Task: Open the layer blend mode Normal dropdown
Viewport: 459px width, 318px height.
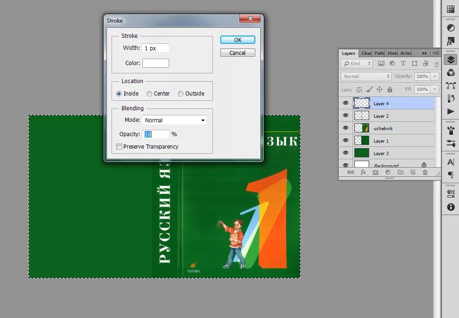Action: 366,77
